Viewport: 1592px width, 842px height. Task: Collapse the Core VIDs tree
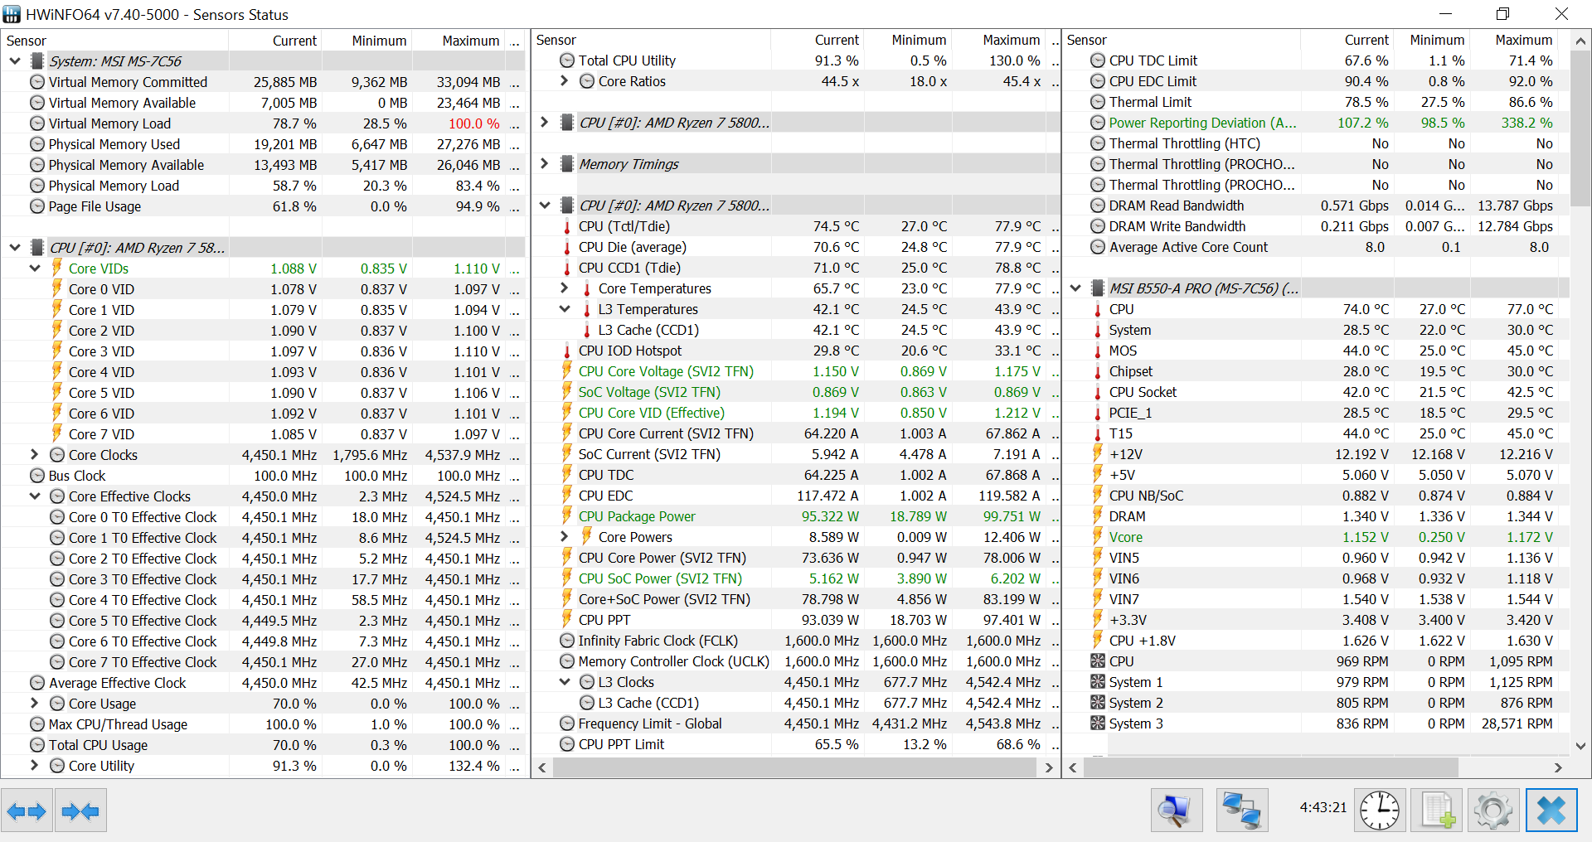coord(35,269)
